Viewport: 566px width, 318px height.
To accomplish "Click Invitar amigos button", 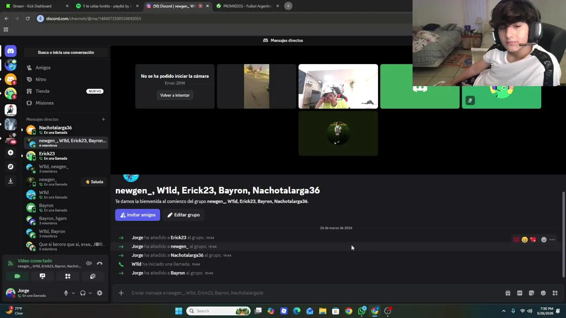I will [x=138, y=215].
